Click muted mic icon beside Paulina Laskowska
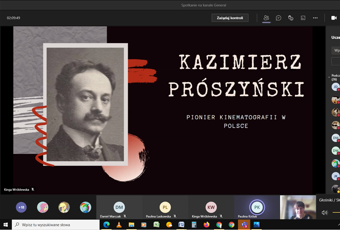340x232 pixels. pyautogui.click(x=175, y=216)
